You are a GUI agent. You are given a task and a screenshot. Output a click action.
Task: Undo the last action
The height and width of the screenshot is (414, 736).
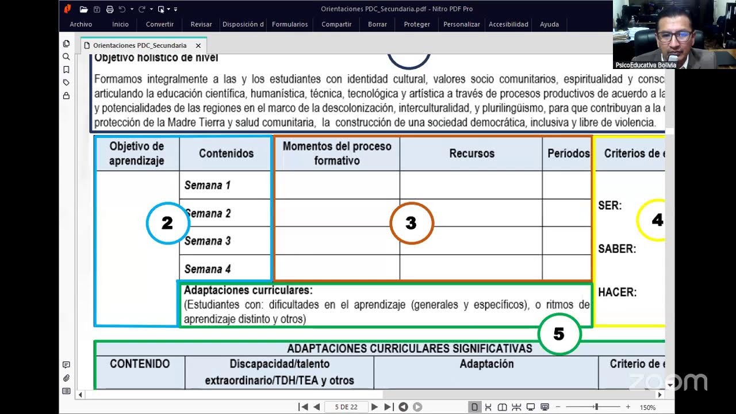click(x=122, y=9)
